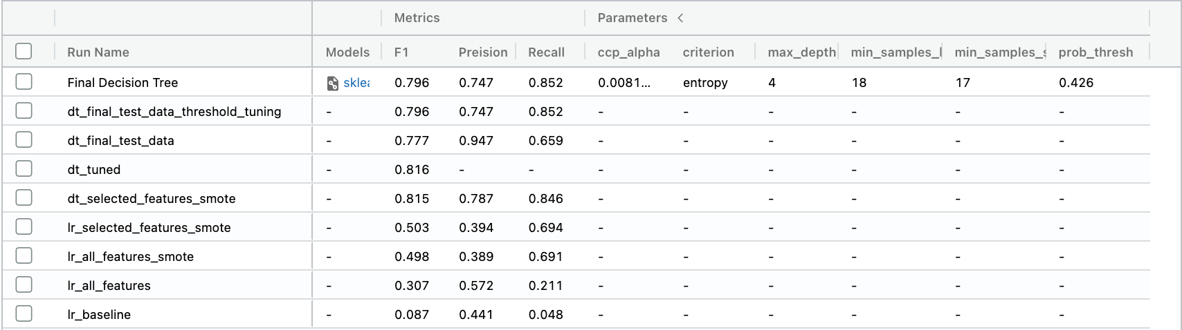Click the Preision column header
The width and height of the screenshot is (1182, 330).
click(482, 52)
